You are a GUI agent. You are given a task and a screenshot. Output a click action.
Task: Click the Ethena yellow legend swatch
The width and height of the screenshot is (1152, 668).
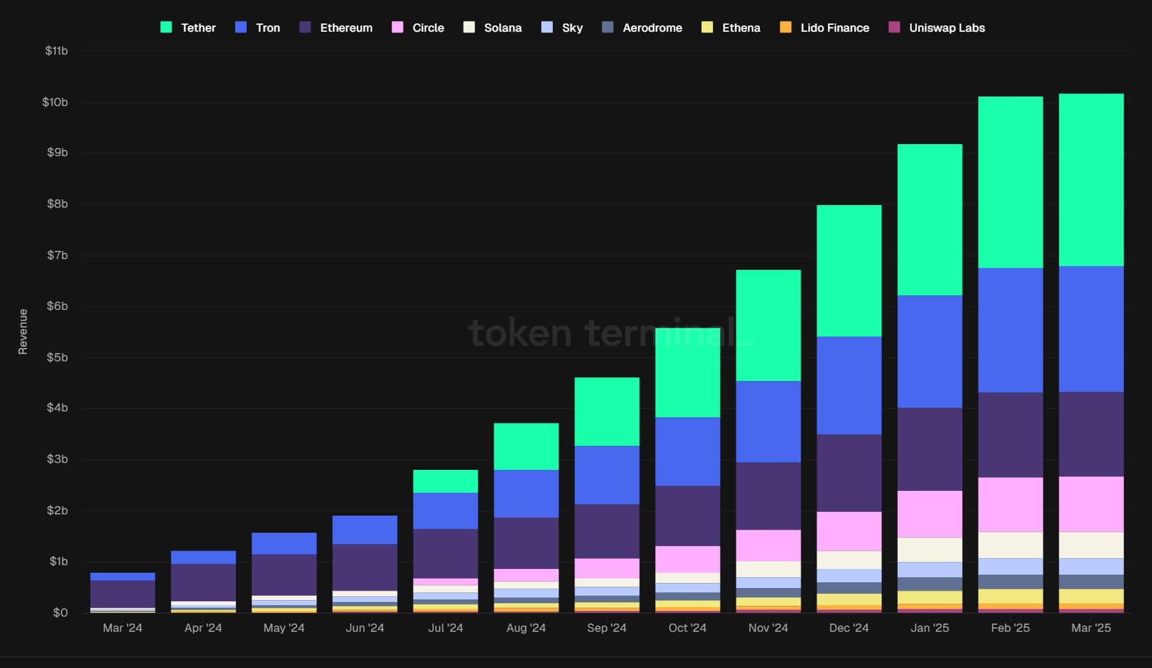[707, 27]
